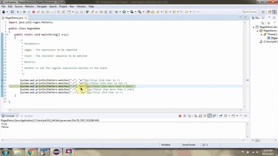Open the Refactor menu
278x156 pixels.
tap(30, 6)
